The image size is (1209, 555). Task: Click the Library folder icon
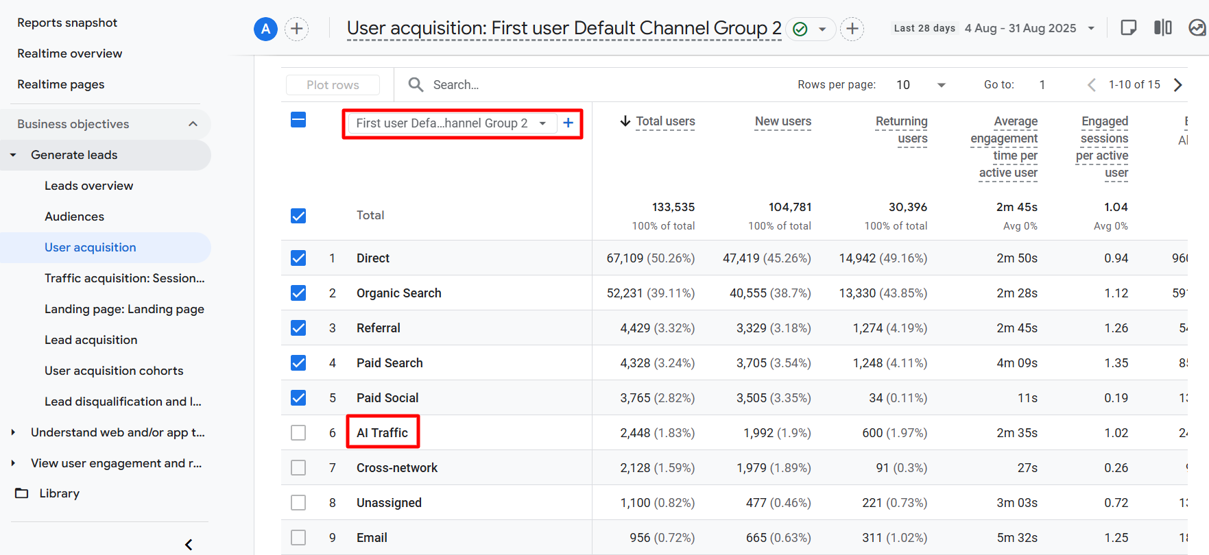(22, 493)
